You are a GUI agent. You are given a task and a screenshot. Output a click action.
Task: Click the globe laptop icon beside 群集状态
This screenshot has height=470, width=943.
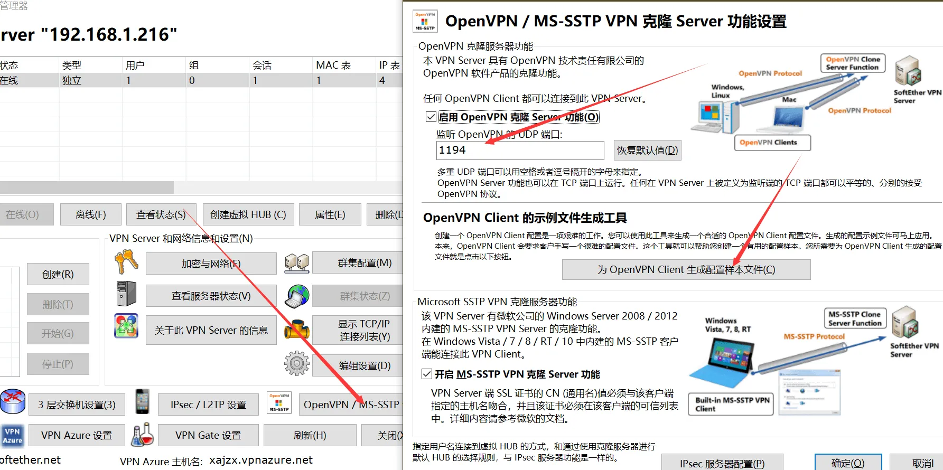297,296
